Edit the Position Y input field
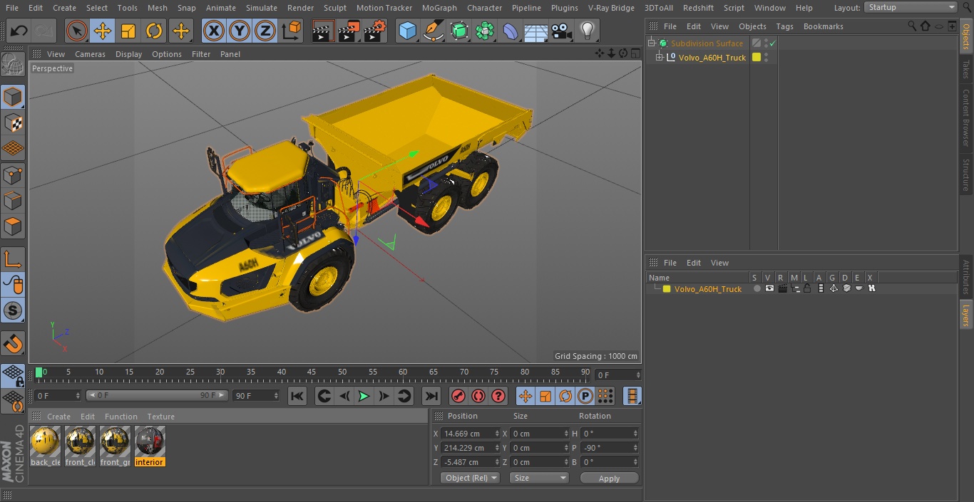The height and width of the screenshot is (502, 974). pyautogui.click(x=466, y=448)
